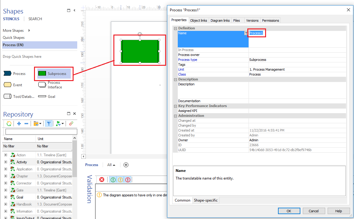Toggle the orange warning validation filter
Screen dimensions: 354x219
(x=120, y=180)
